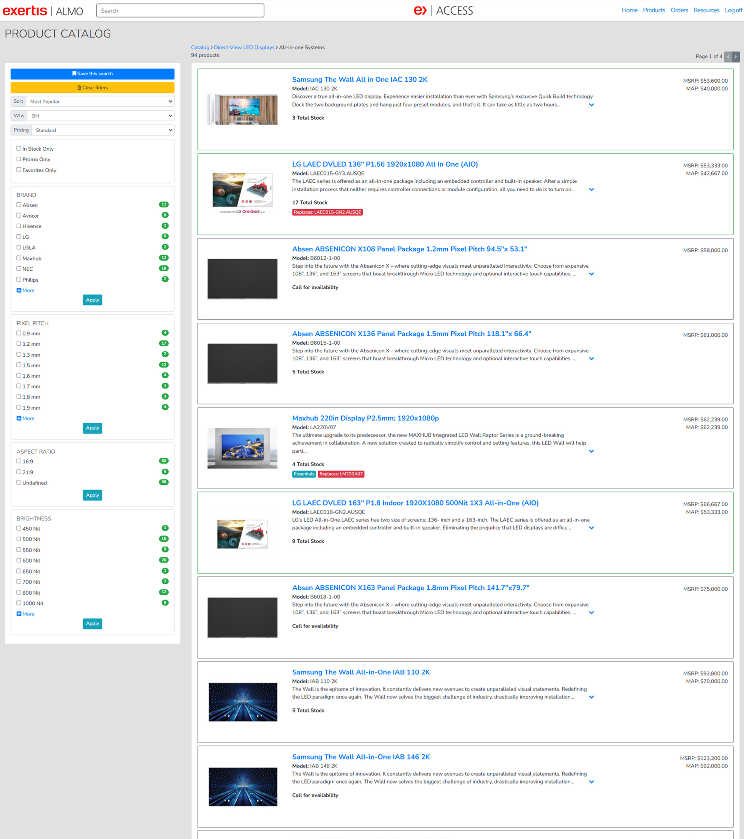Click the LG LAEC015-GY3 product thumbnail

(x=242, y=193)
